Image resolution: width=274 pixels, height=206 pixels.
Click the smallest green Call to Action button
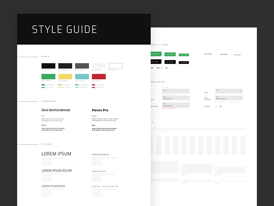click(x=184, y=55)
